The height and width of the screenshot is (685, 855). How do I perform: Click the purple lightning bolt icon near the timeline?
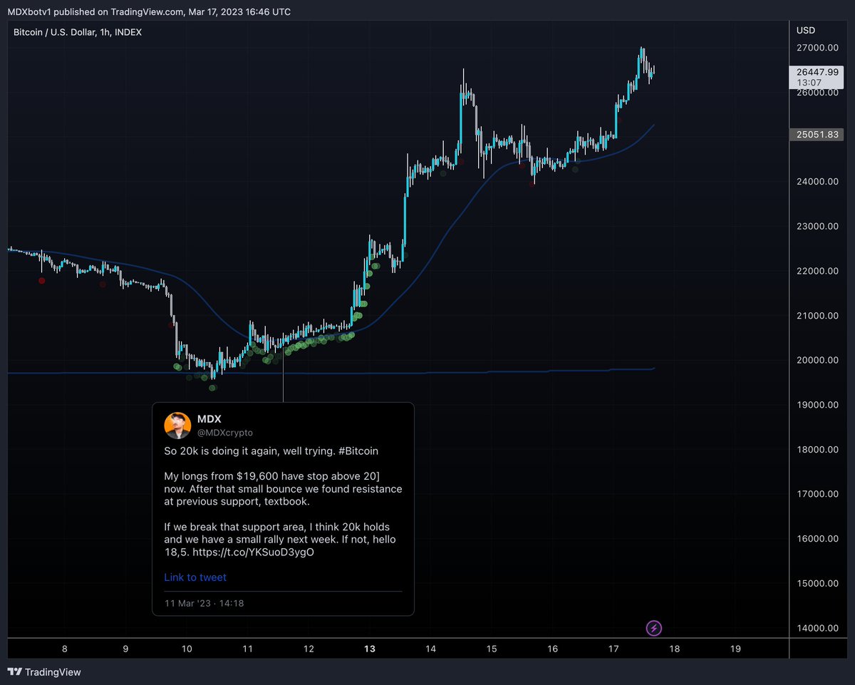click(653, 628)
